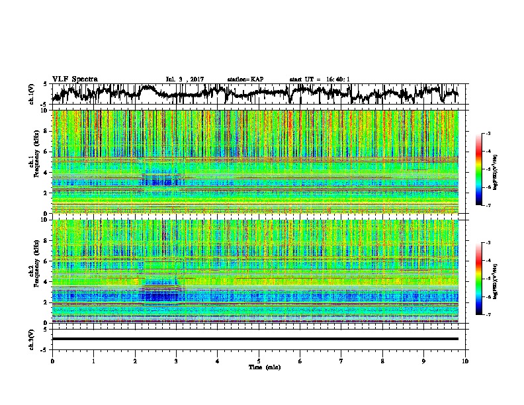Viewport: 524px width, 405px height.
Task: Click the 'Time (min)' x-axis label
Action: [265, 367]
